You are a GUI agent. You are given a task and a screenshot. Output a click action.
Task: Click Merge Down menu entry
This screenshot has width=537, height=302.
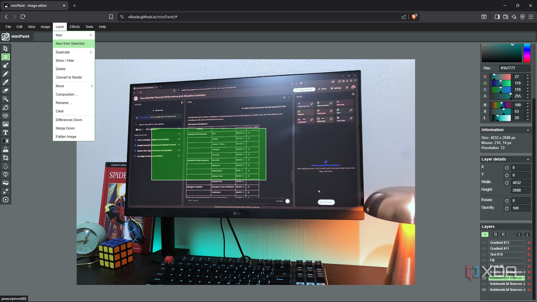(x=74, y=128)
